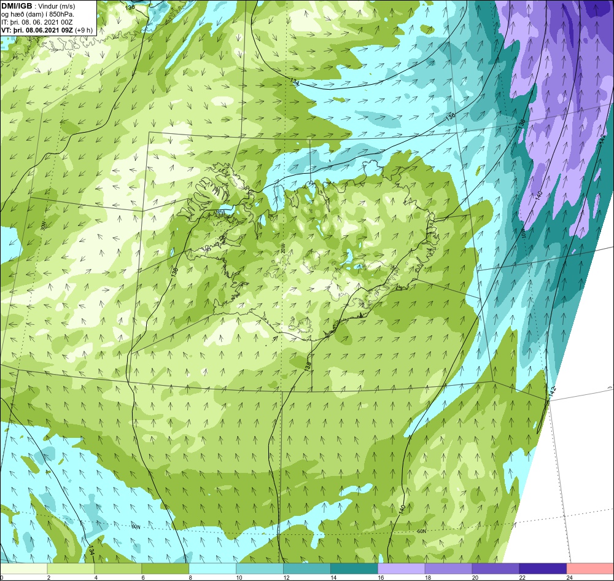Click the legend scale value 6
The height and width of the screenshot is (581, 614).
[143, 577]
